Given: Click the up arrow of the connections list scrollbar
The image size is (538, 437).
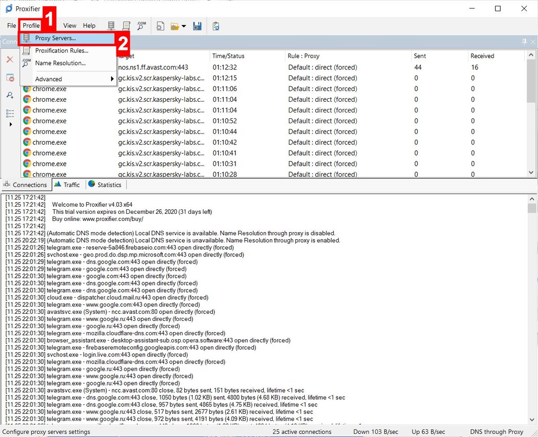Looking at the screenshot, I should pos(532,55).
